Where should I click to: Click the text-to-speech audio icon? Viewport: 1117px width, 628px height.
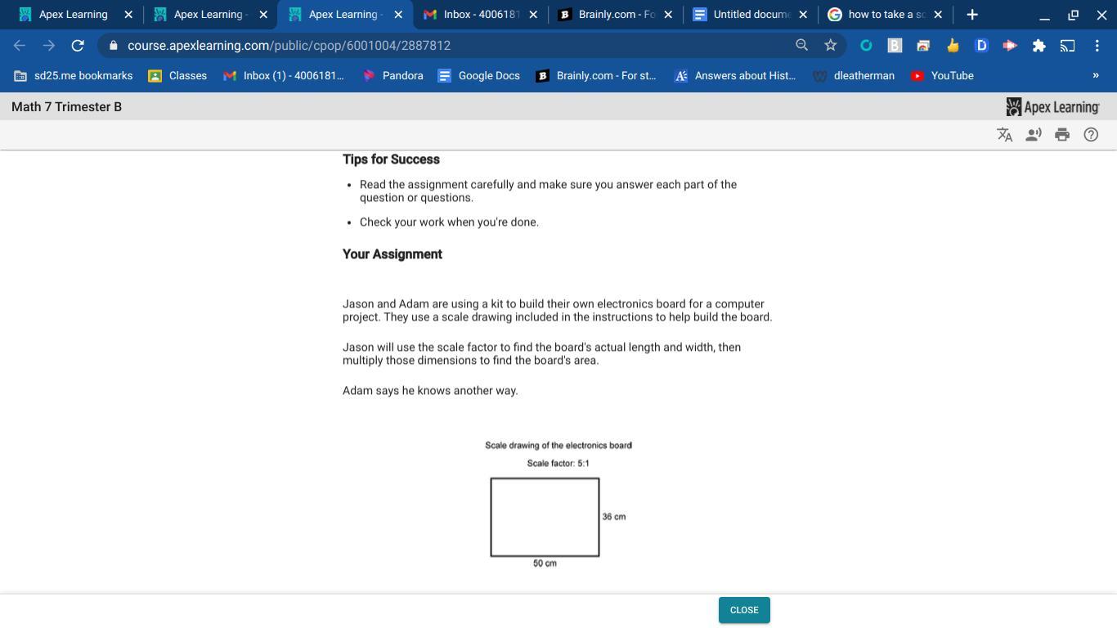[1034, 135]
